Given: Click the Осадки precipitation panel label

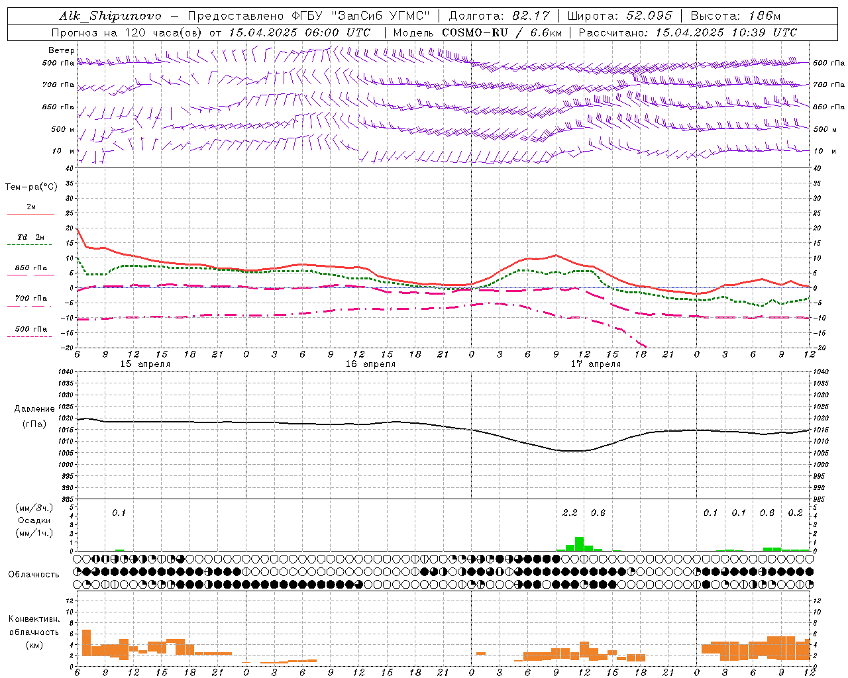Looking at the screenshot, I should coord(34,520).
